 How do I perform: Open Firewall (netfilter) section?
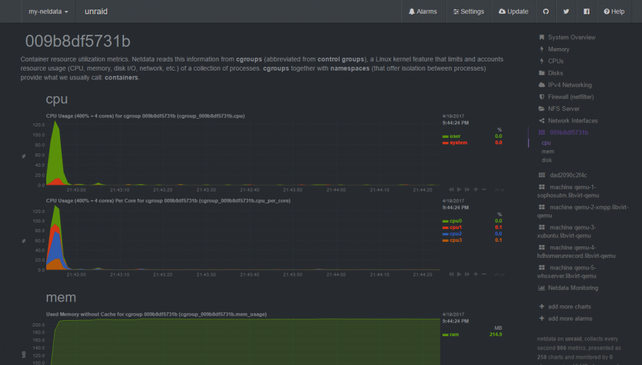(x=571, y=97)
